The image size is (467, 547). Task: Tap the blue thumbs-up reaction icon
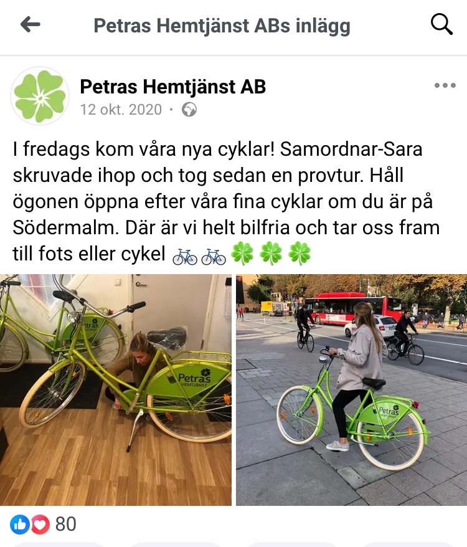(19, 525)
